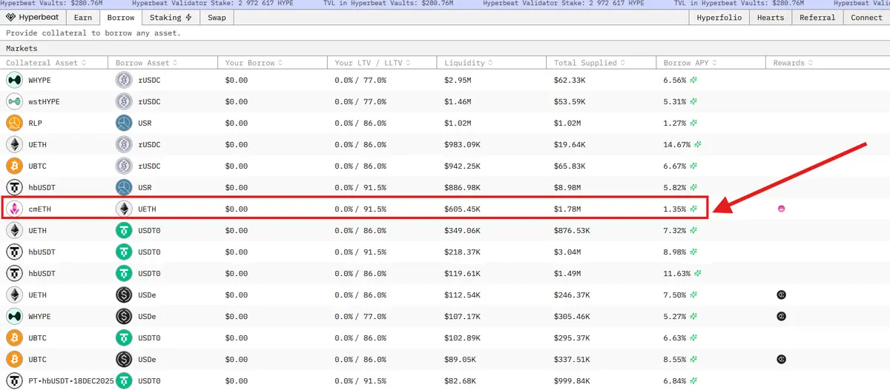Click the USDe icon in the $89.05K row
The image size is (890, 390).
[x=124, y=360]
